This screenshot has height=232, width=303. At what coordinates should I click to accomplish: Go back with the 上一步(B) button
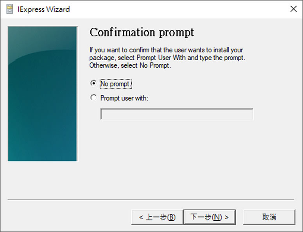[157, 217]
